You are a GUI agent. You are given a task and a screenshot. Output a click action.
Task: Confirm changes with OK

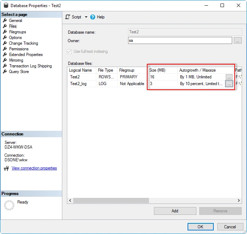(x=201, y=227)
